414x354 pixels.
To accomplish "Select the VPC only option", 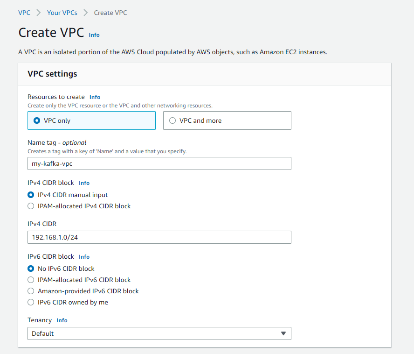I will point(37,120).
